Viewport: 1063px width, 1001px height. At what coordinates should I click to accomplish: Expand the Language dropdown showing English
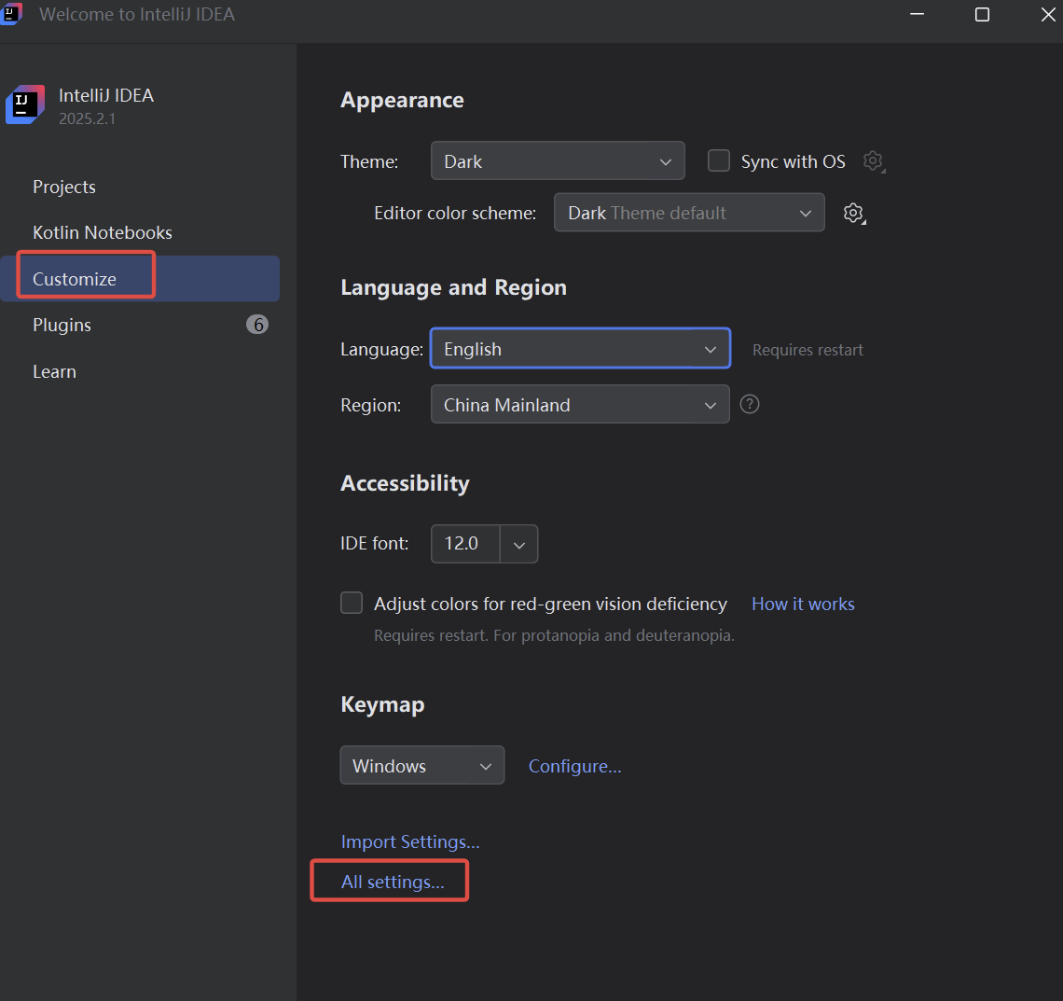(580, 349)
